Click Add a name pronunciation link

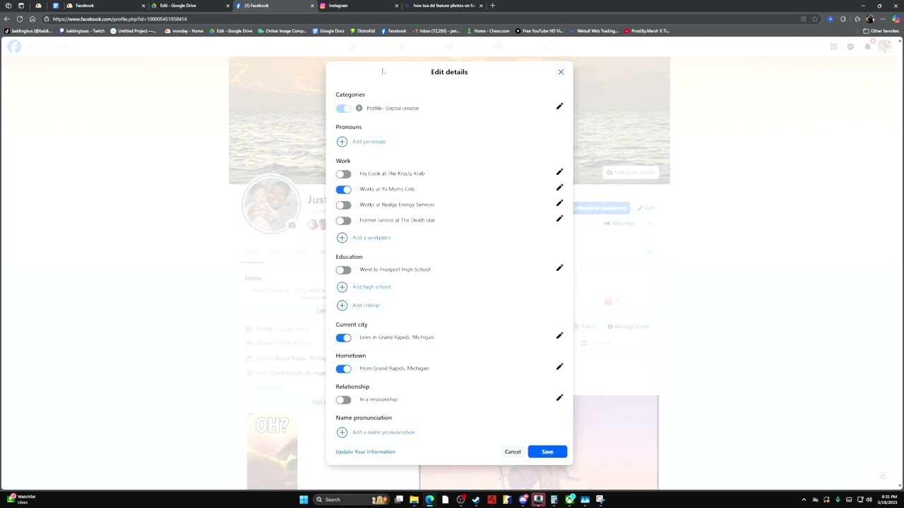coord(383,433)
